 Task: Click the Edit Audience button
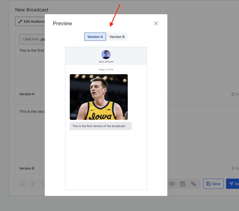pyautogui.click(x=30, y=21)
